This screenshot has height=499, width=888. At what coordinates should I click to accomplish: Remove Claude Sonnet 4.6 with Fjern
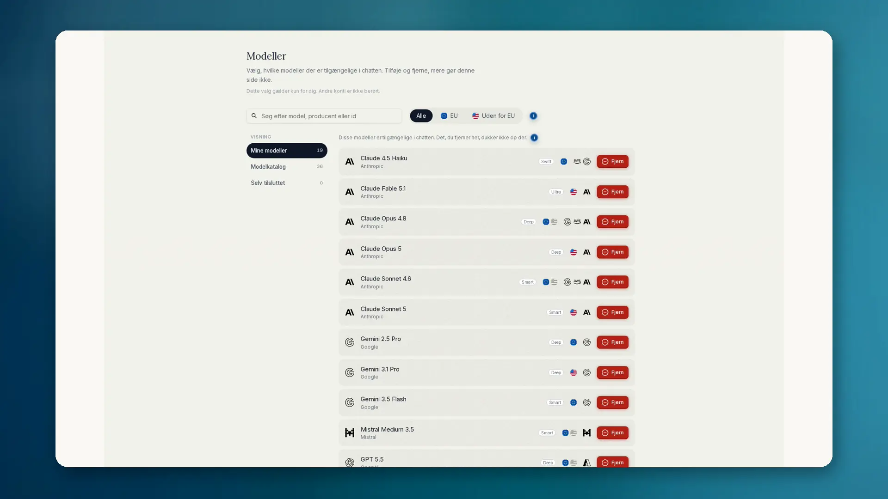(612, 282)
